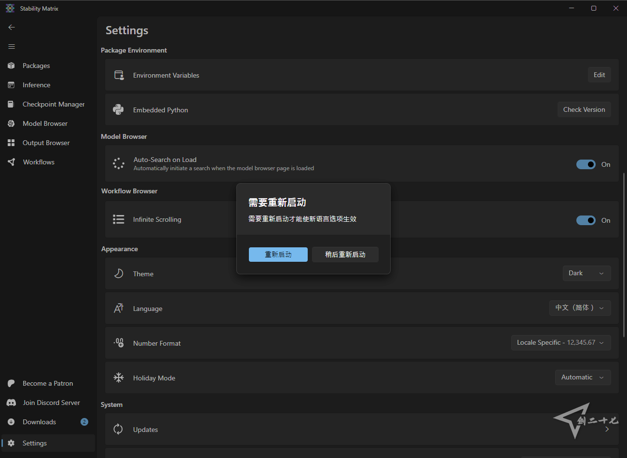Navigate to Model Browser

[47, 123]
